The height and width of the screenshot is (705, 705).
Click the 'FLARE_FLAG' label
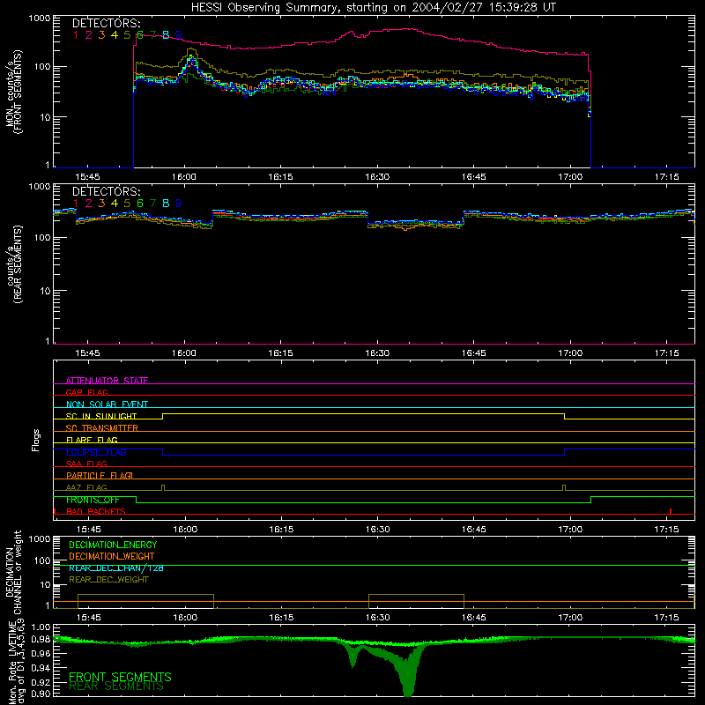coord(92,440)
